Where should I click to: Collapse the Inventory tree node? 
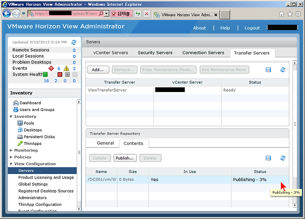[11, 116]
